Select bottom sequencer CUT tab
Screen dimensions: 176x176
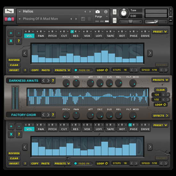tap(64, 129)
